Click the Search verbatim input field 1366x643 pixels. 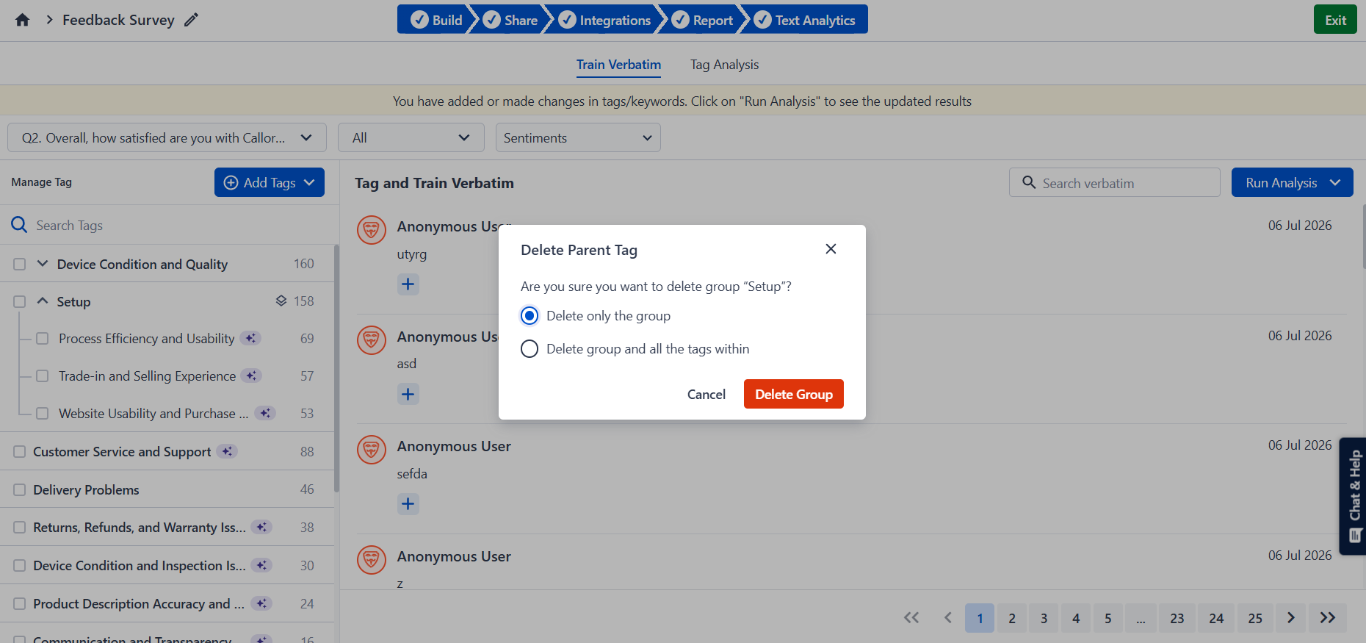point(1115,182)
